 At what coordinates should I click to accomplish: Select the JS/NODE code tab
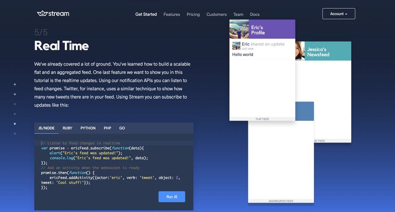(47, 128)
